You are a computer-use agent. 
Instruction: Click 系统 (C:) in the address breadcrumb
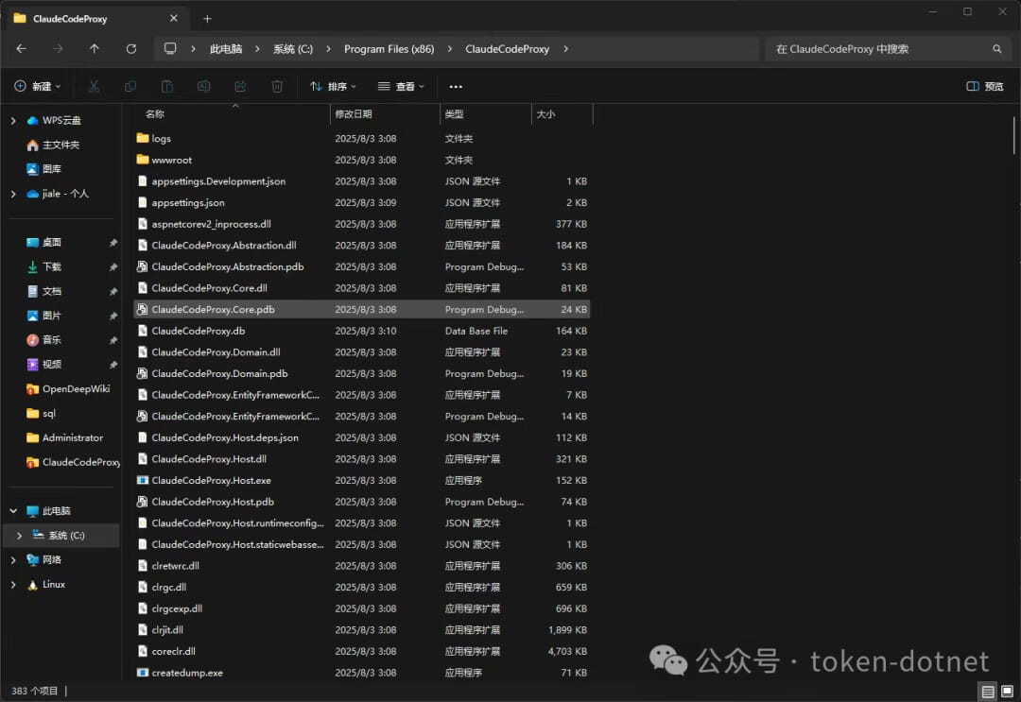pyautogui.click(x=293, y=49)
